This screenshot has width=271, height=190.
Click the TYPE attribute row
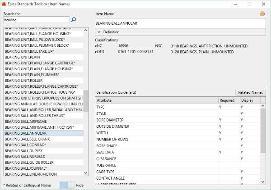[x=178, y=107]
